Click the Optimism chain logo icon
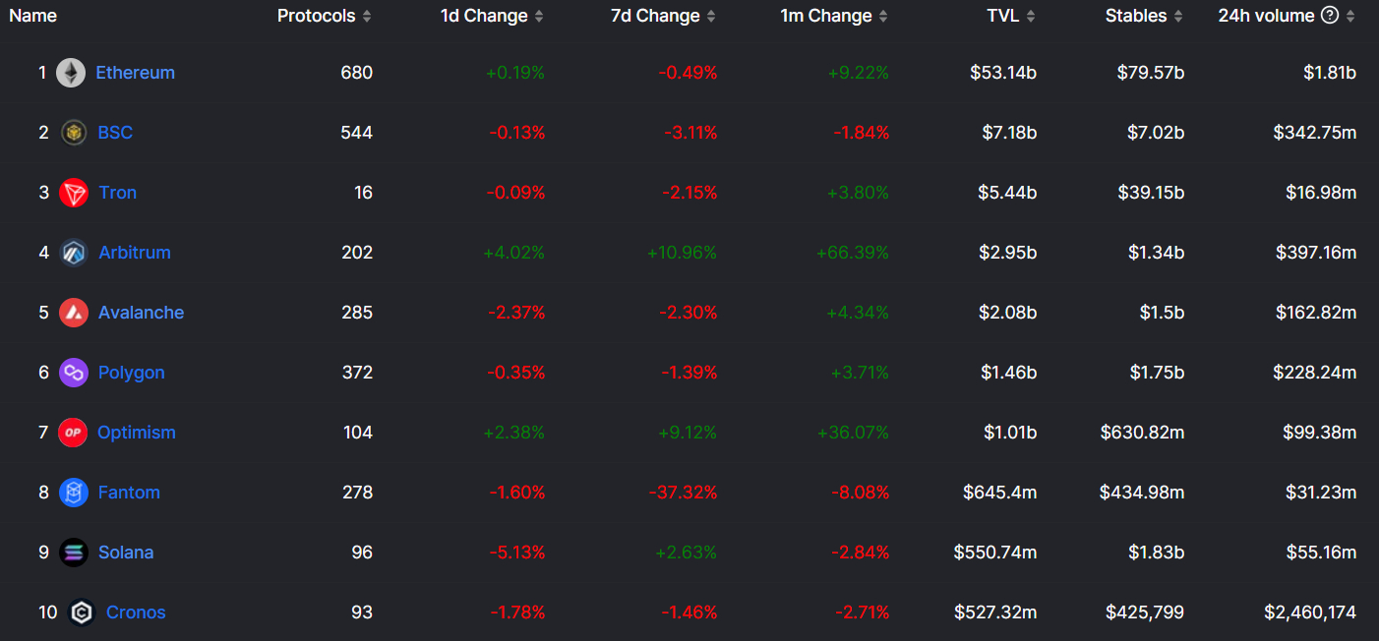The width and height of the screenshot is (1379, 641). [x=73, y=433]
